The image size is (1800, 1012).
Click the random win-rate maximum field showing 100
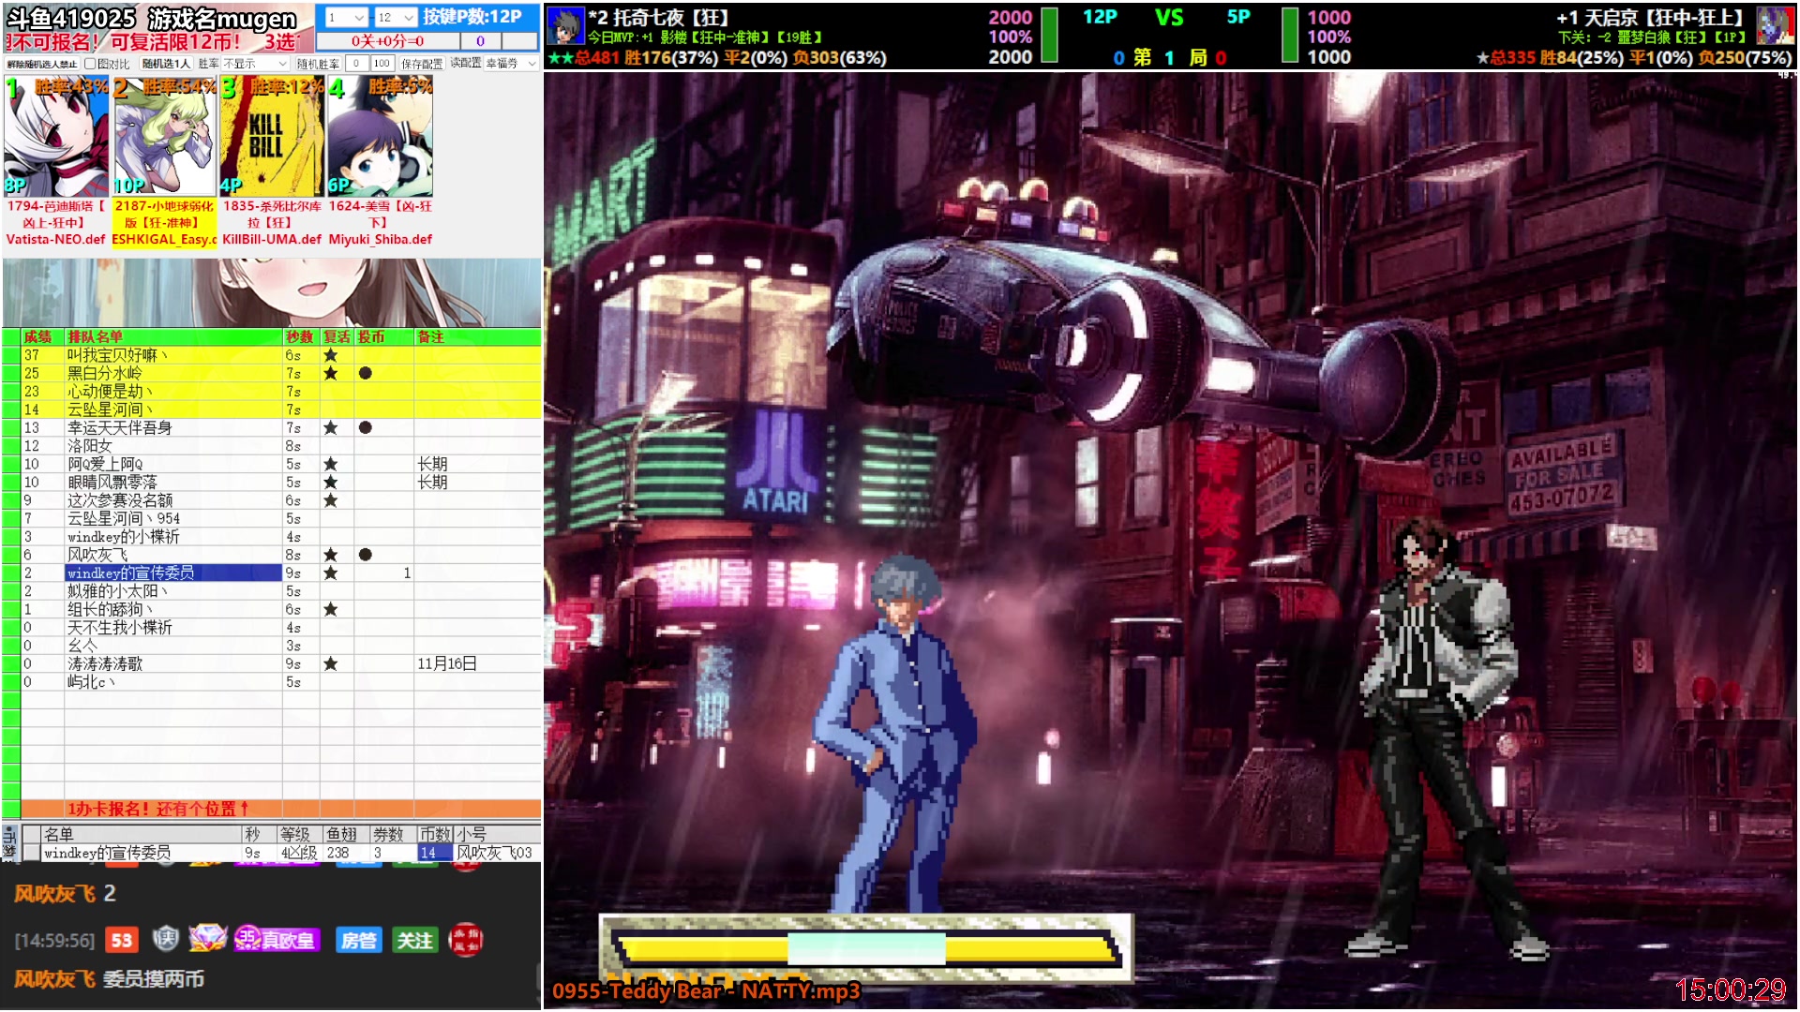coord(382,64)
